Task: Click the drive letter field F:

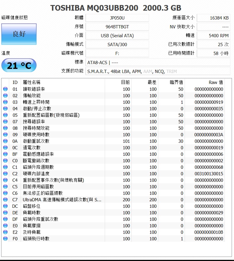Action: pos(117,53)
